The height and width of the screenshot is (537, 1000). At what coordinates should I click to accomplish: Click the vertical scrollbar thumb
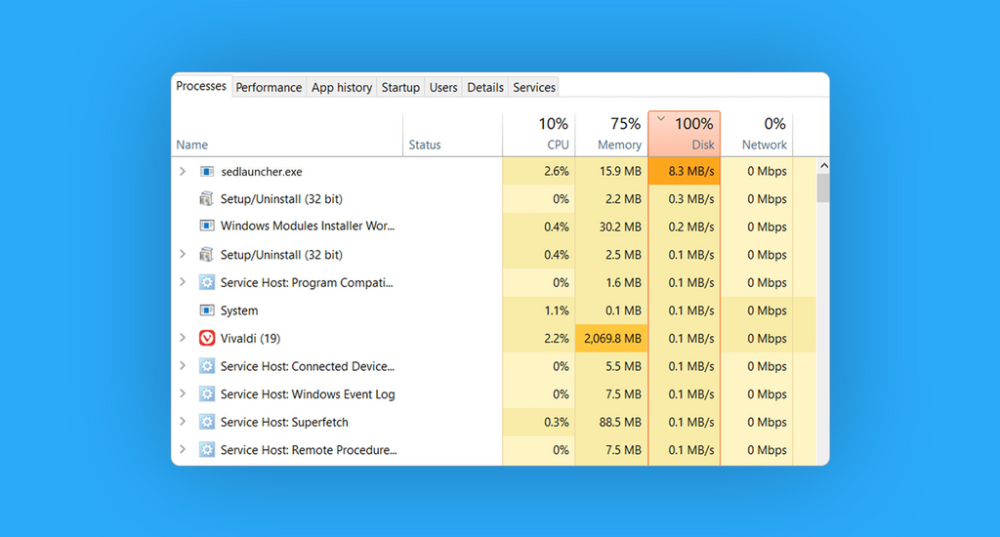coord(823,187)
